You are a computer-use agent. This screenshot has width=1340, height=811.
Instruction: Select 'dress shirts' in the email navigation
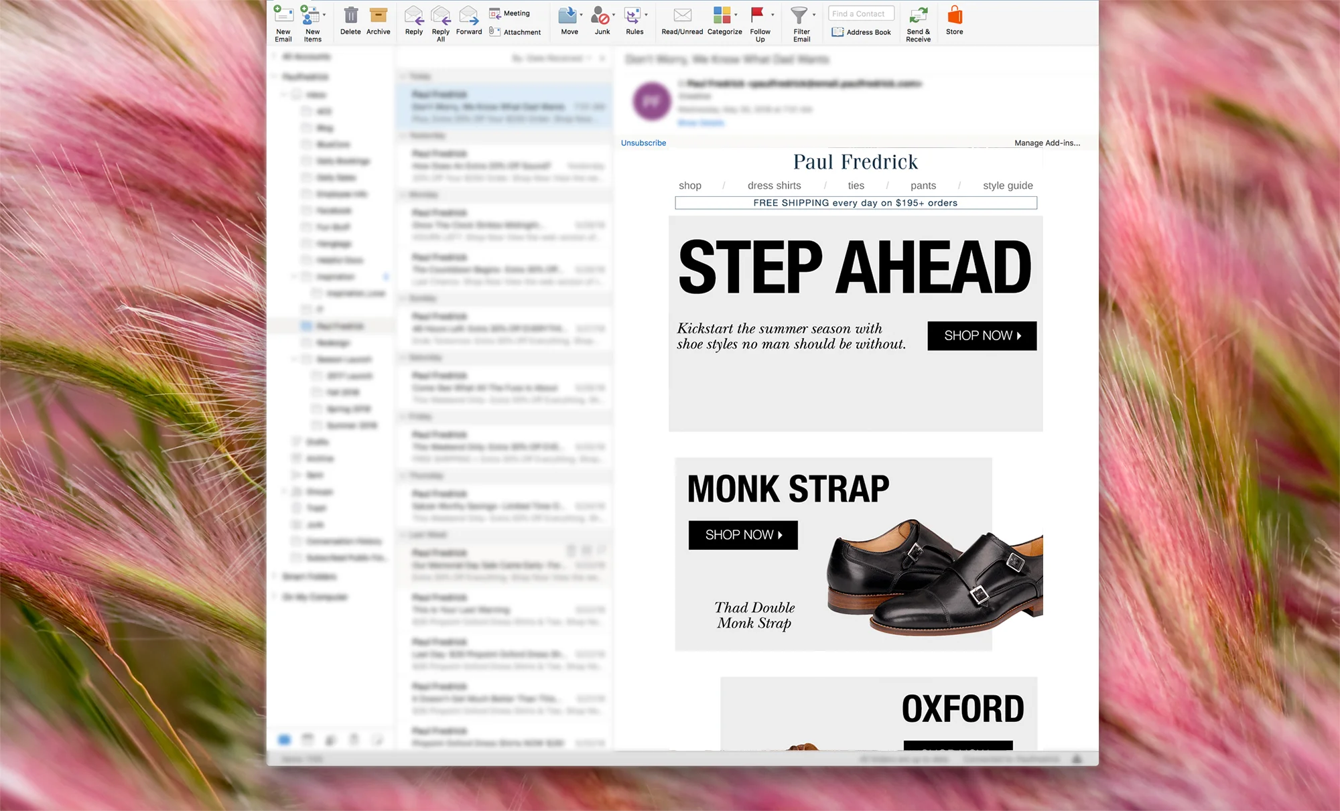pos(775,186)
